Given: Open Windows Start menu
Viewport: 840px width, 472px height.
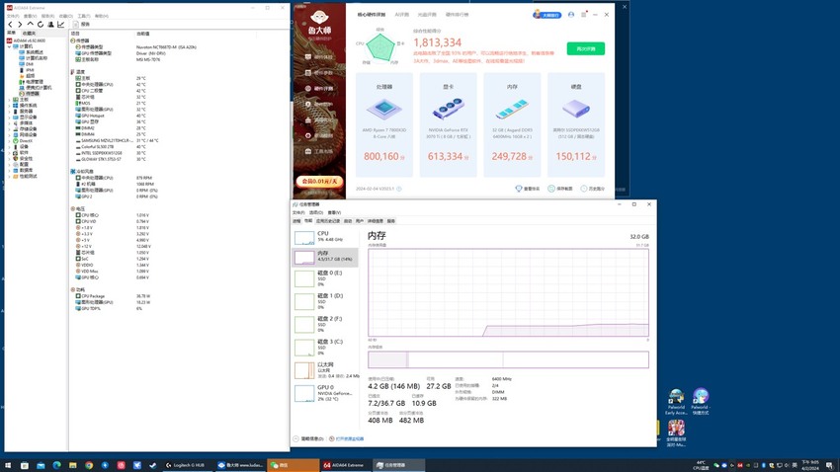Looking at the screenshot, I should click(8, 465).
